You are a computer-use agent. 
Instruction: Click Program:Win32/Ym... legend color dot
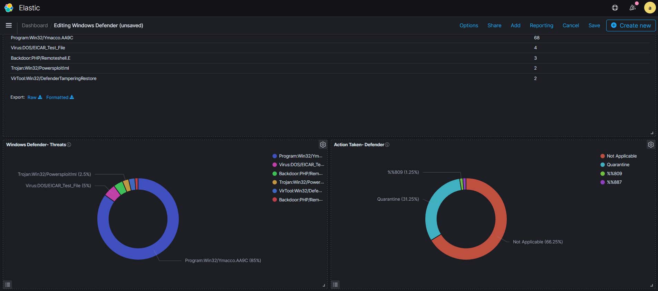pyautogui.click(x=274, y=156)
